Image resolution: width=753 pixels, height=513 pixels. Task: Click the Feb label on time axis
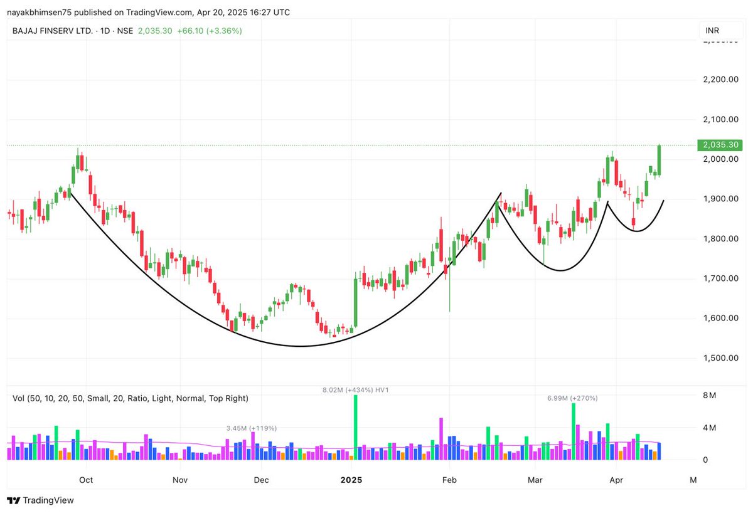449,480
